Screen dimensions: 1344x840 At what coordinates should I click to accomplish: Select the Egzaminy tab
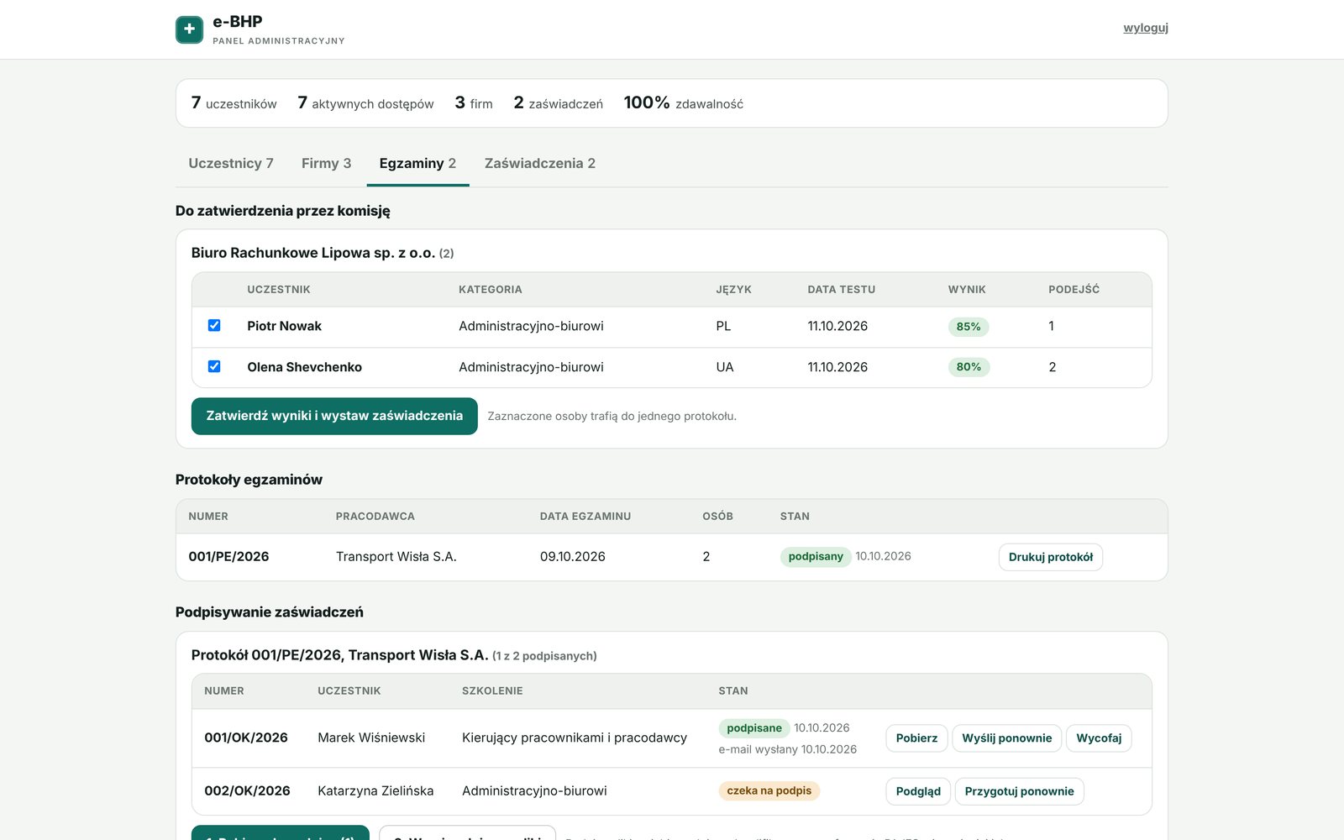click(417, 163)
